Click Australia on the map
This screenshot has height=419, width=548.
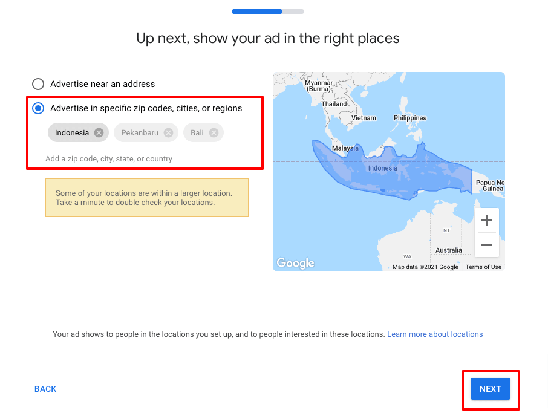(x=448, y=250)
